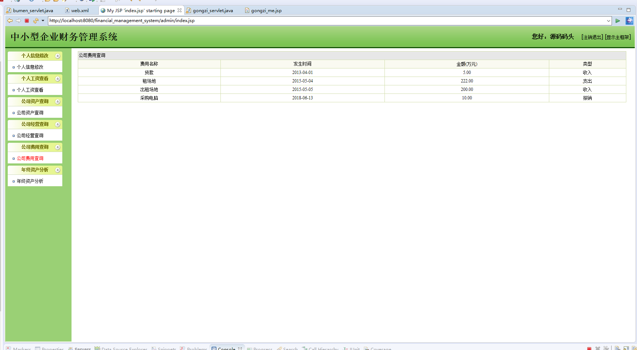637x350 pixels.
Task: Open the dropdown arrow next to refresh
Action: [43, 21]
